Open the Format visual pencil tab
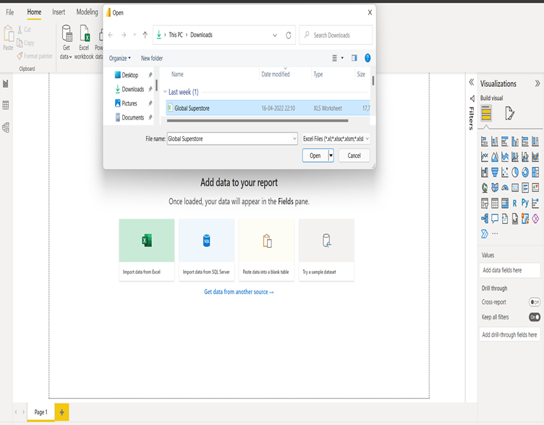Viewport: 544px width, 425px height. [x=510, y=113]
